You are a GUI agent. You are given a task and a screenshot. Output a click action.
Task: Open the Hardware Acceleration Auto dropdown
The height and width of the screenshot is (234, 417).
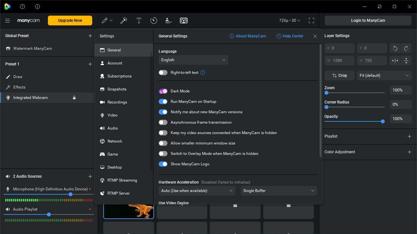point(197,191)
